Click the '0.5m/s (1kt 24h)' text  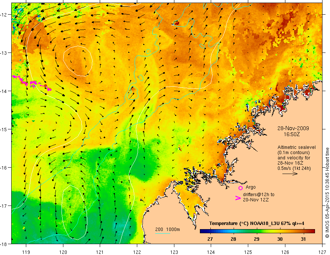[x=294, y=168]
